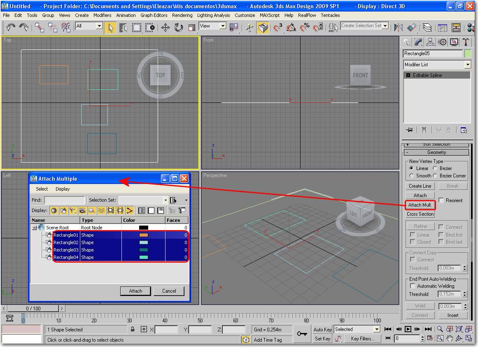The height and width of the screenshot is (347, 478).
Task: Enable the Automatic Welding checkbox
Action: pos(413,286)
